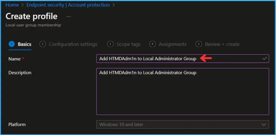Click the step 4 circle icon

(x=153, y=44)
